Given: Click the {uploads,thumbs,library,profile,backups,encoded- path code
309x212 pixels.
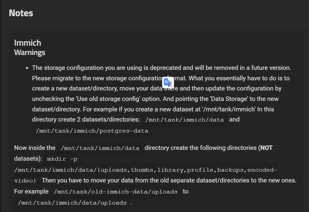Looking at the screenshot, I should 146,170.
